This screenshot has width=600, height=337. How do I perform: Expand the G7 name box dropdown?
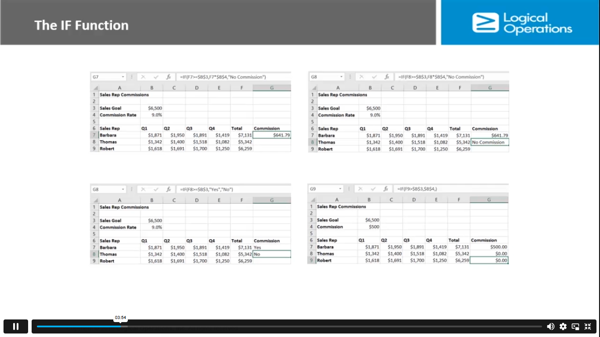click(x=123, y=77)
